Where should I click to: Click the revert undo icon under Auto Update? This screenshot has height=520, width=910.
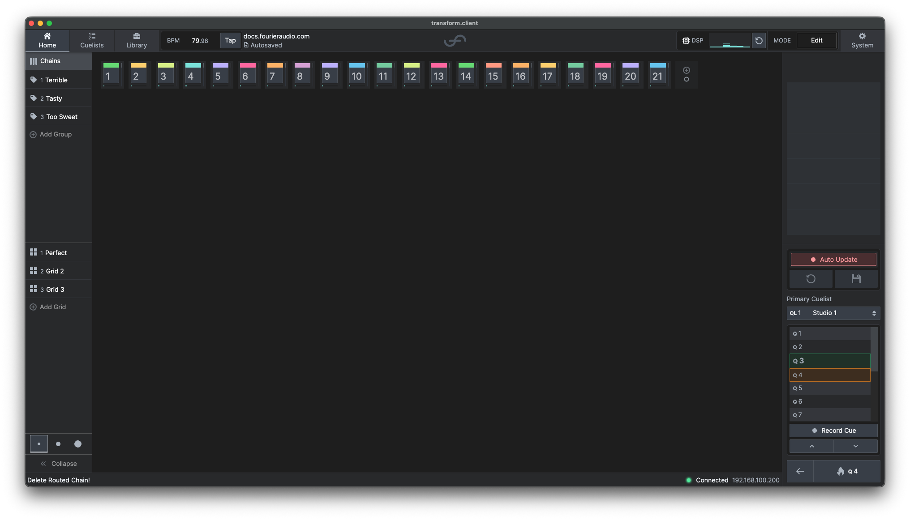click(811, 279)
